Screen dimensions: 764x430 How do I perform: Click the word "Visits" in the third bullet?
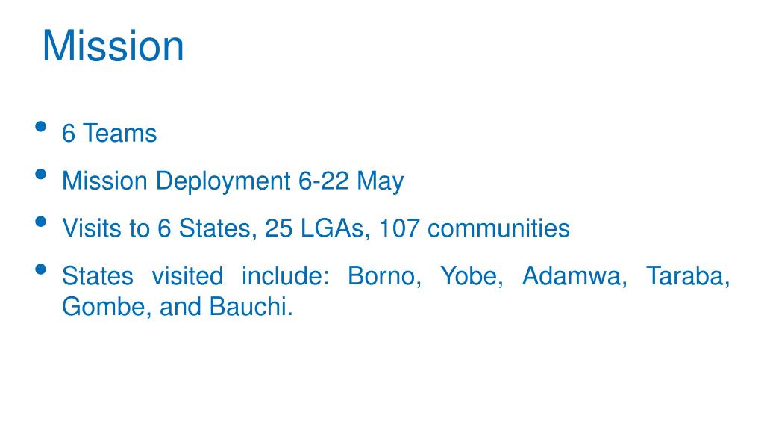(91, 228)
